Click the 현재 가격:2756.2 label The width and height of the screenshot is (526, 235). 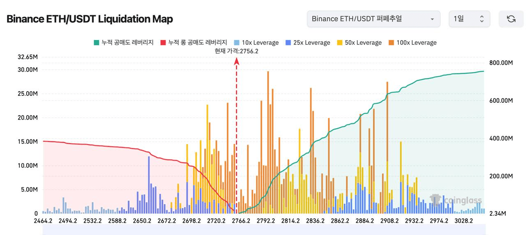pyautogui.click(x=236, y=51)
